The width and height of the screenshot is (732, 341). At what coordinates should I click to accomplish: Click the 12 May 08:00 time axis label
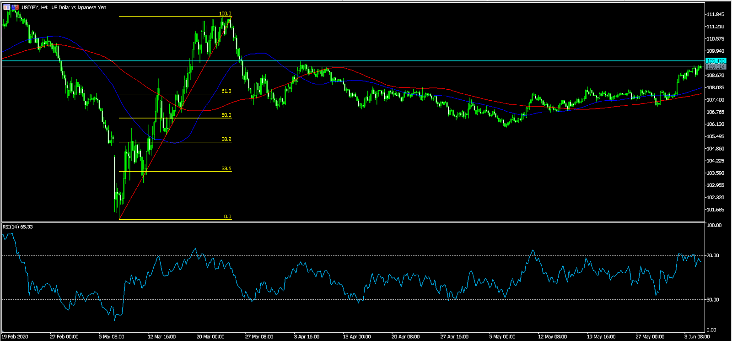click(552, 336)
